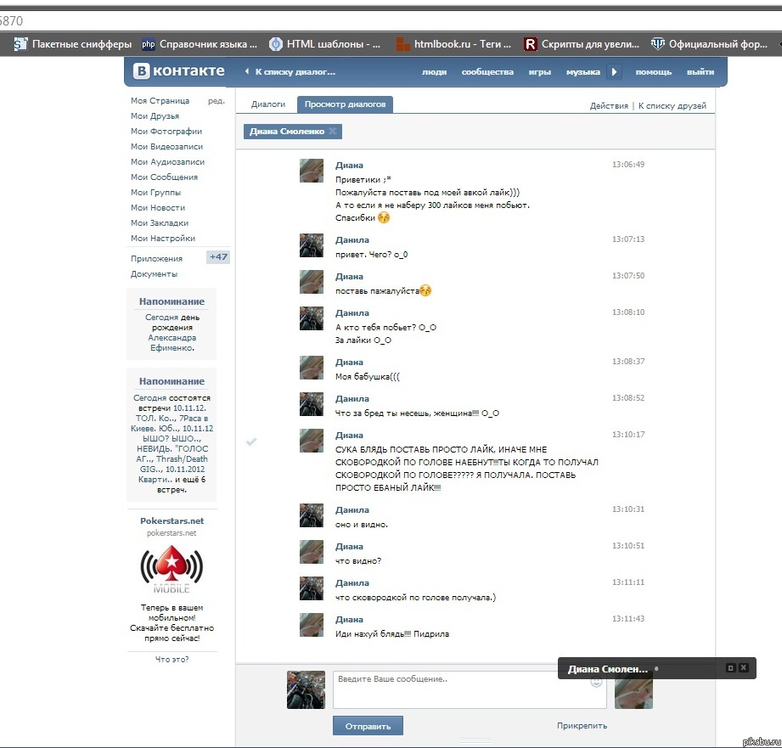Open сообщества in the top menu
Image resolution: width=782 pixels, height=748 pixels.
(x=487, y=72)
